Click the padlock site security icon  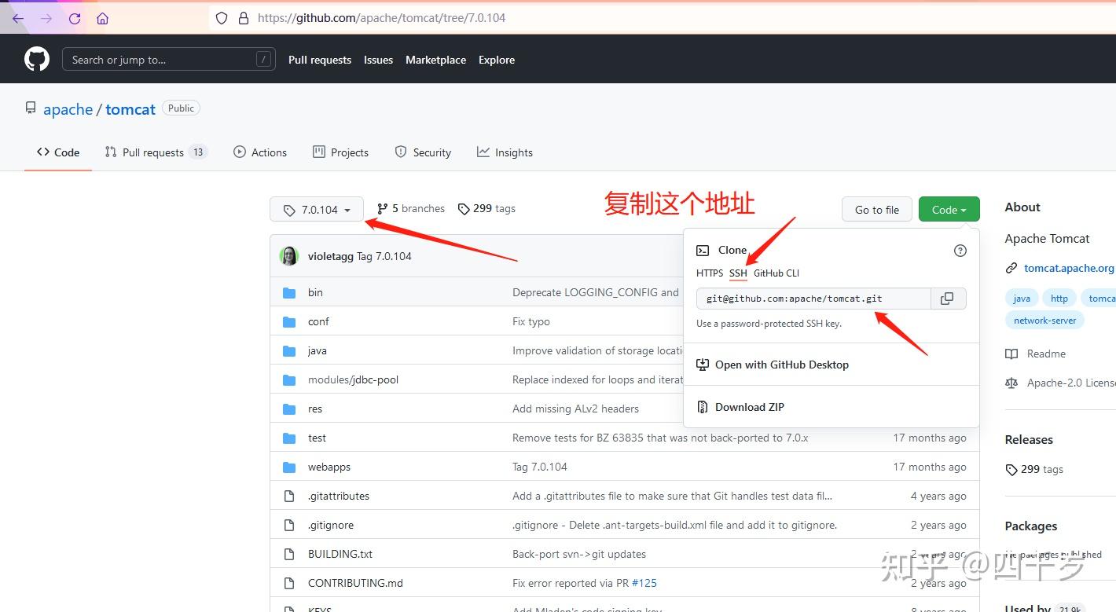(243, 18)
